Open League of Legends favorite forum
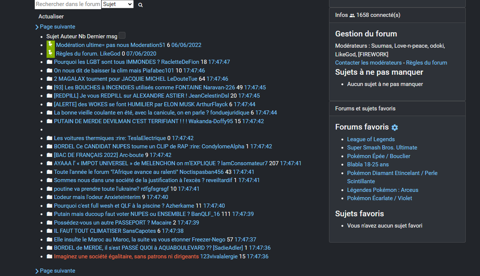The image size is (480, 276). 371,139
